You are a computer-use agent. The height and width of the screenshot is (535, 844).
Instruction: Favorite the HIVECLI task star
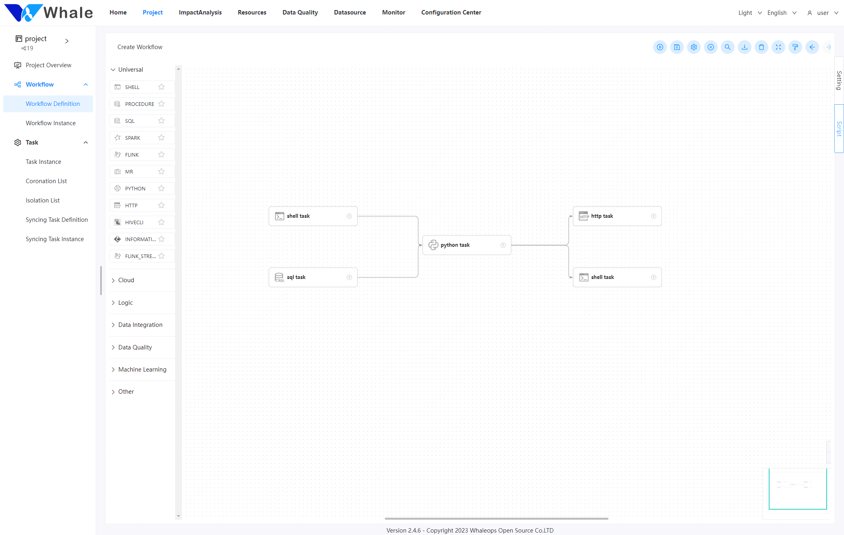tap(161, 222)
